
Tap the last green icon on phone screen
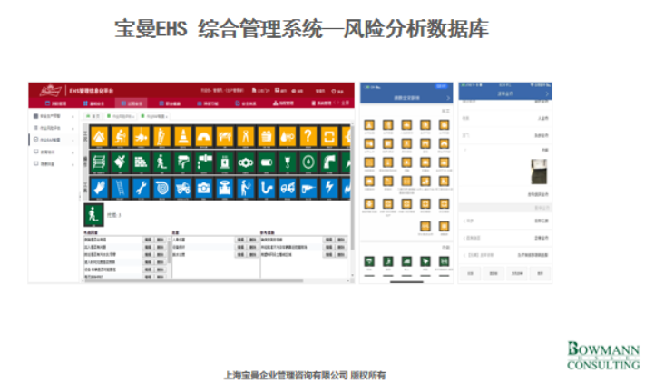[444, 260]
